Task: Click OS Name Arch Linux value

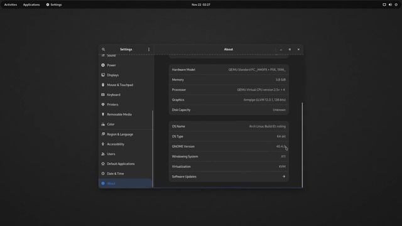Action: pos(268,126)
